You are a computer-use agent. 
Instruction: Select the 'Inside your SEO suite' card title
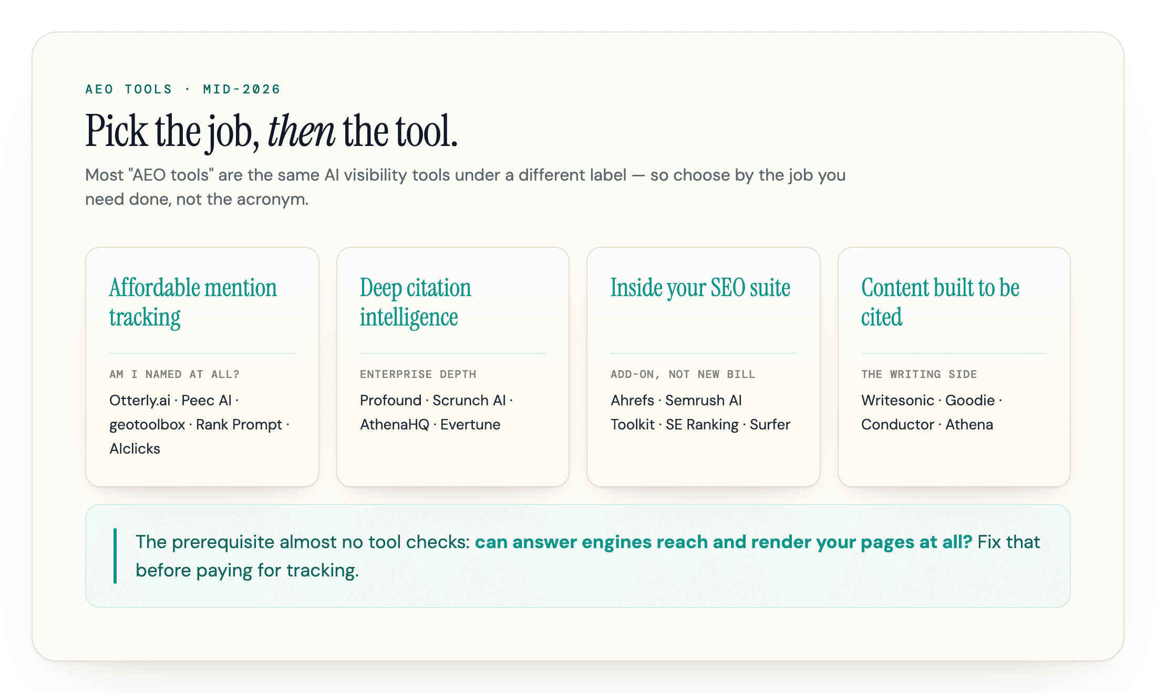click(700, 288)
